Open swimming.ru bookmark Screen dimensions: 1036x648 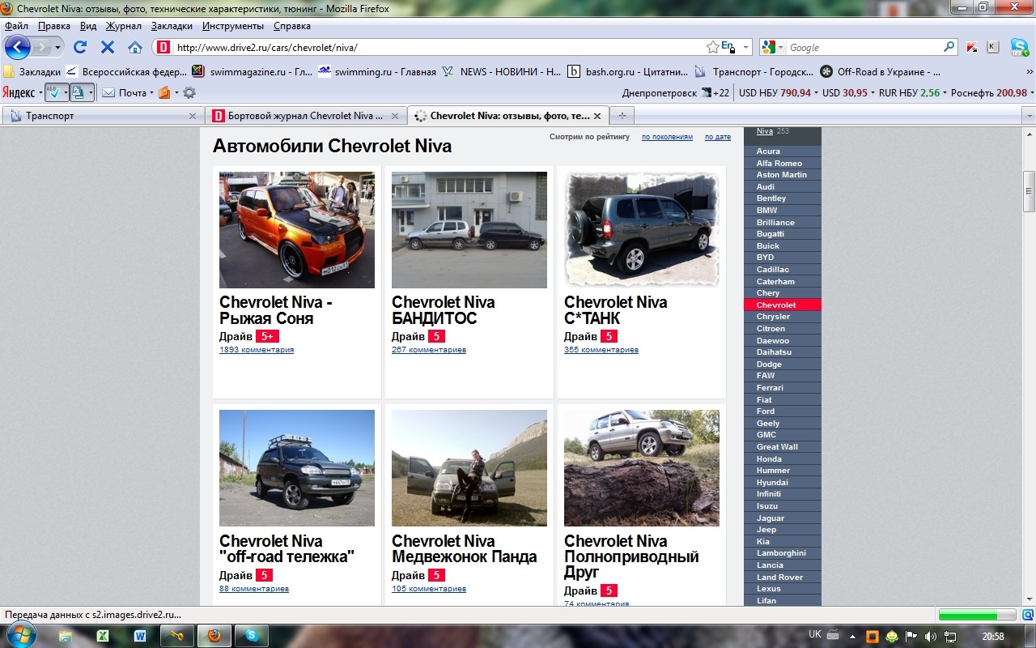point(377,71)
